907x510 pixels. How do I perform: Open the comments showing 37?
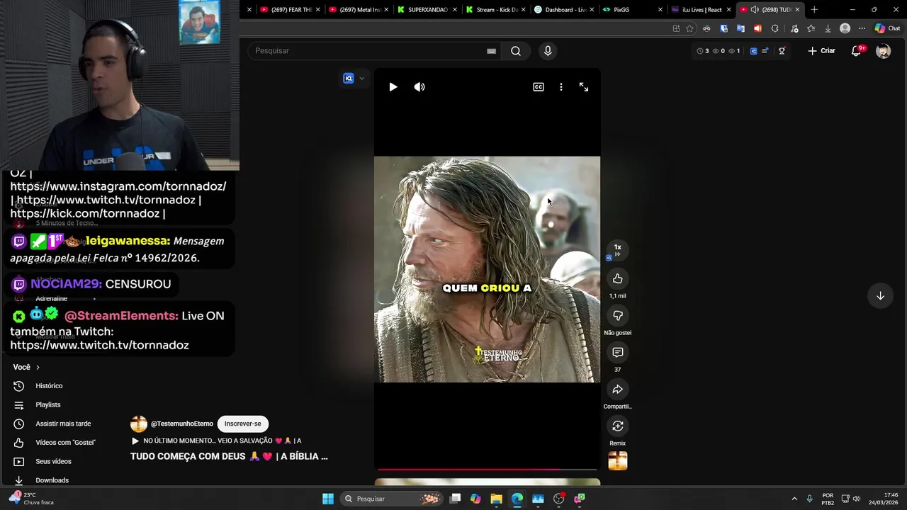618,353
